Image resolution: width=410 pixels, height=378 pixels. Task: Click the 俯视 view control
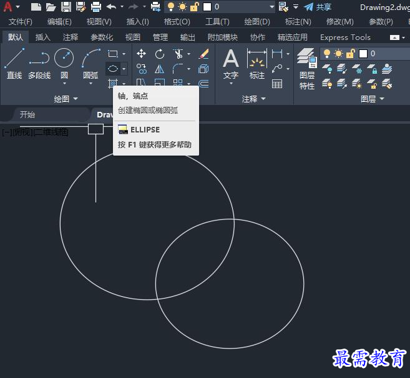[x=23, y=132]
